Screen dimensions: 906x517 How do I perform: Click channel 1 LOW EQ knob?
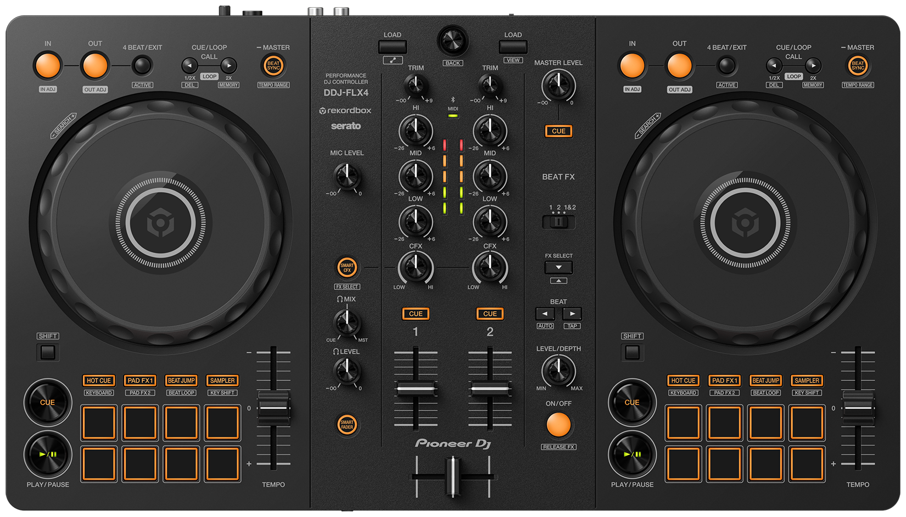416,222
